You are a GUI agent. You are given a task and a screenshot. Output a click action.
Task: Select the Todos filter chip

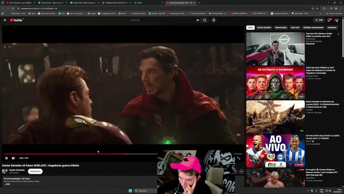click(x=250, y=27)
